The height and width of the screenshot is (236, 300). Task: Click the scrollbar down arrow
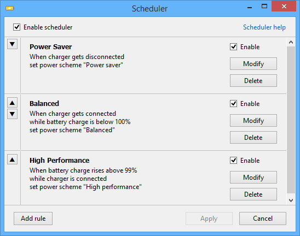click(291, 200)
